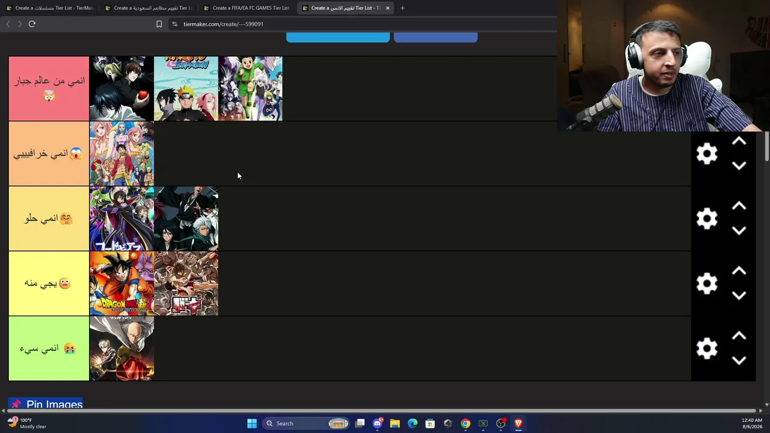
Task: Select the Naruto Shippuden anime image
Action: [186, 88]
